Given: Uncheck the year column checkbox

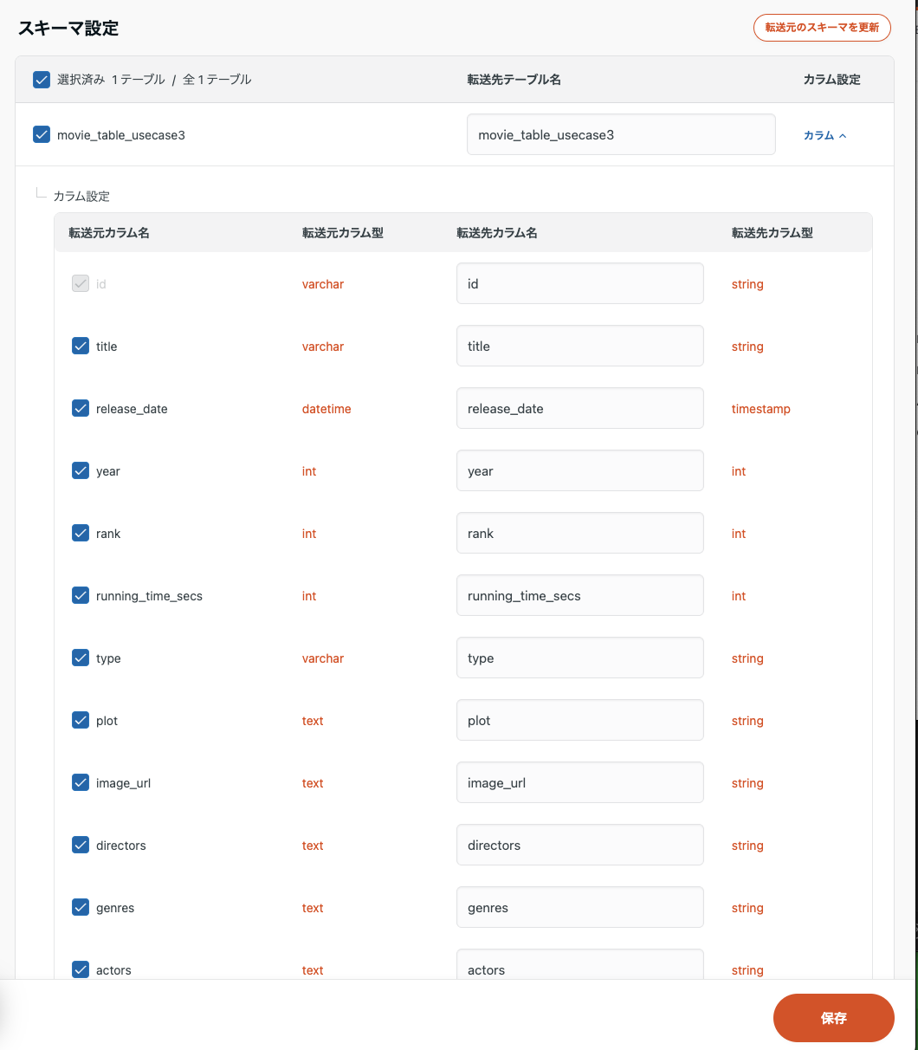Looking at the screenshot, I should pos(81,470).
